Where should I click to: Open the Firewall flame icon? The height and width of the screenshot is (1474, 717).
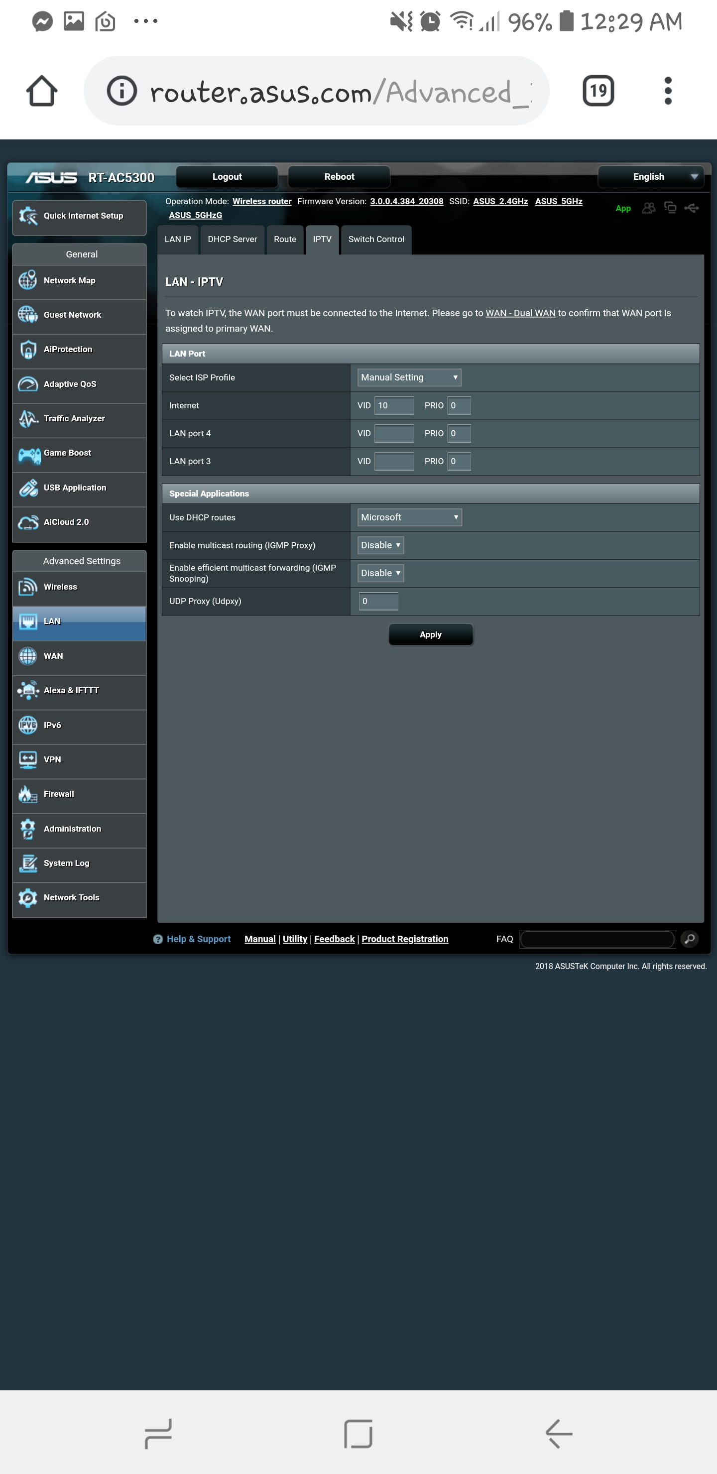[x=28, y=794]
